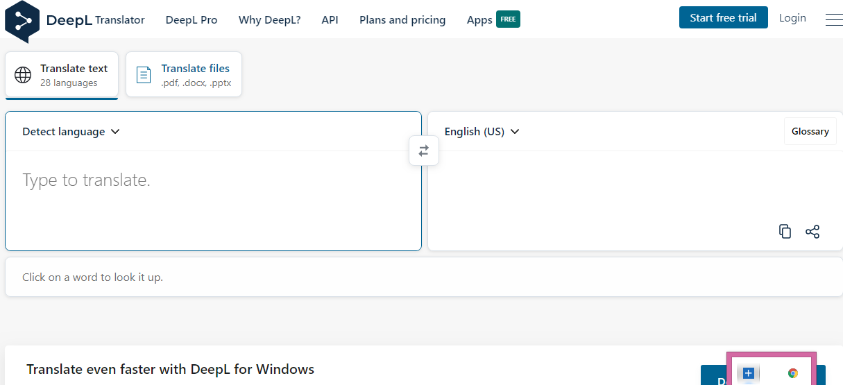Click the document icon on Translate files
This screenshot has height=385, width=843.
tap(144, 75)
